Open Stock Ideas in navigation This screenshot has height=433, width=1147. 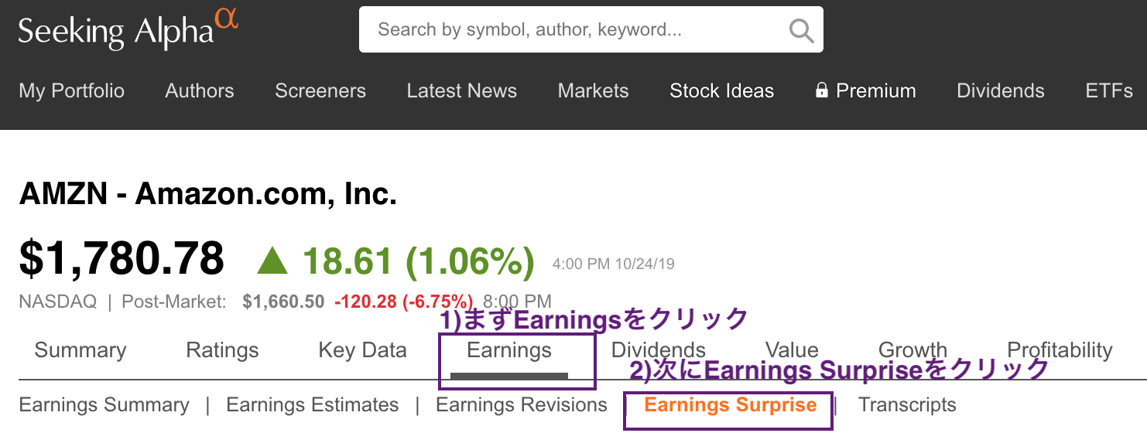pyautogui.click(x=721, y=90)
